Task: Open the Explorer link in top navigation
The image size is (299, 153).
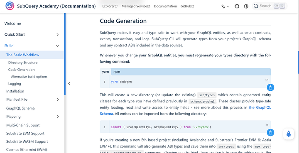Action: point(110,6)
